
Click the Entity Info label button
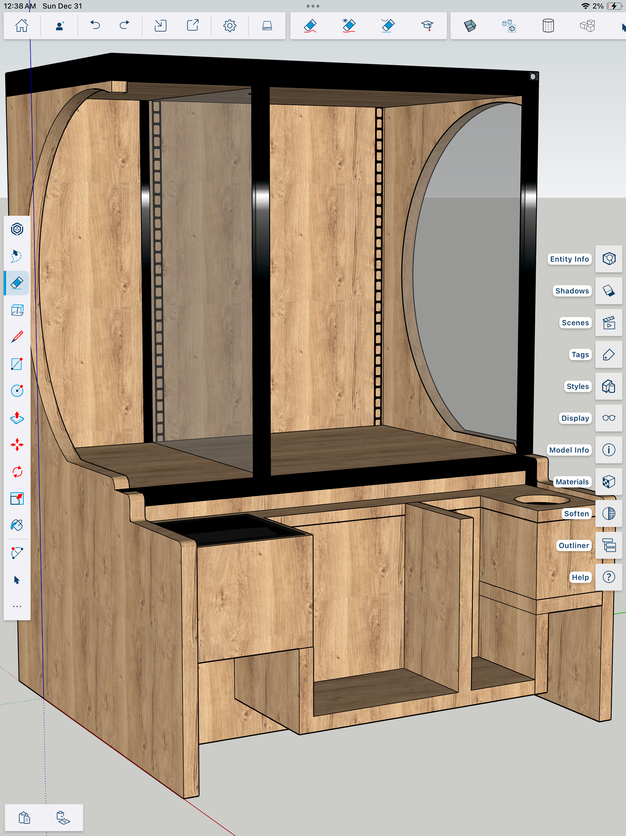[x=569, y=259]
